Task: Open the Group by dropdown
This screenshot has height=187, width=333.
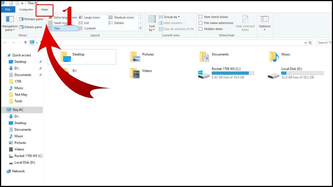Action: [170, 17]
